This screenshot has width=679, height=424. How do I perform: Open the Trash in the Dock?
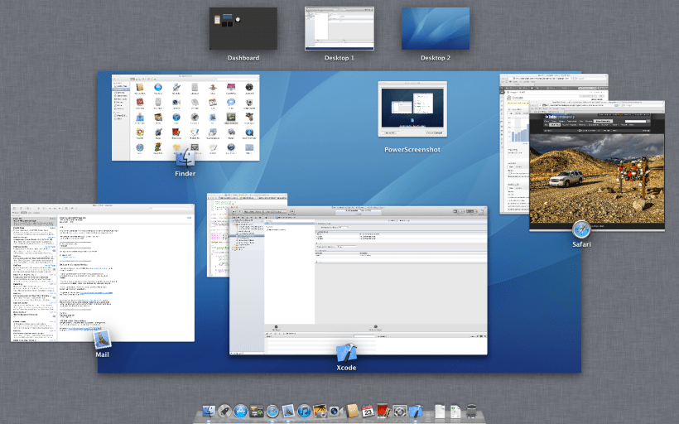coord(471,412)
